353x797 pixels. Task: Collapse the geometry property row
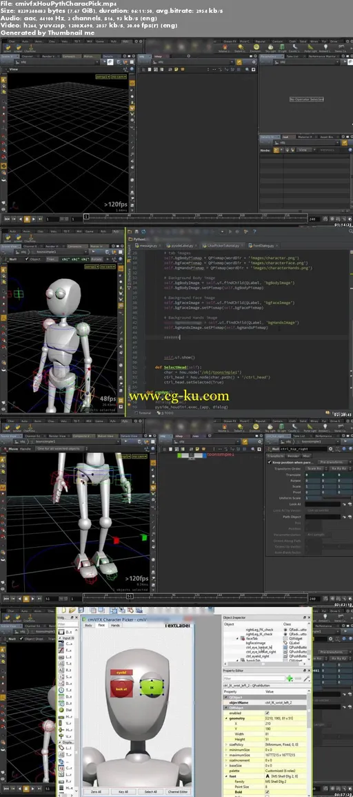tap(226, 718)
